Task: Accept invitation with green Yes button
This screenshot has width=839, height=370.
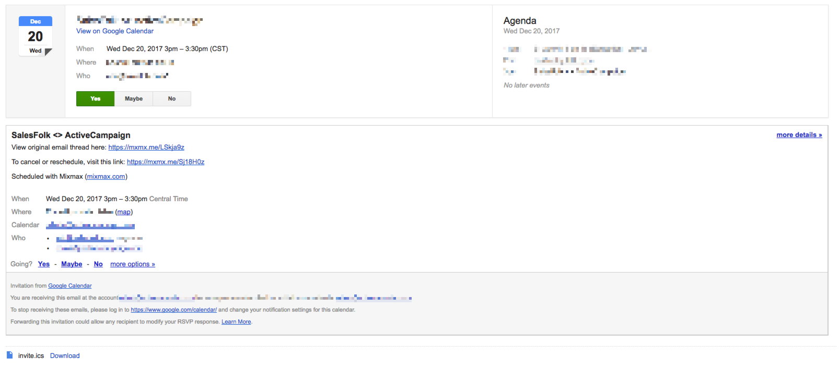Action: (x=95, y=98)
